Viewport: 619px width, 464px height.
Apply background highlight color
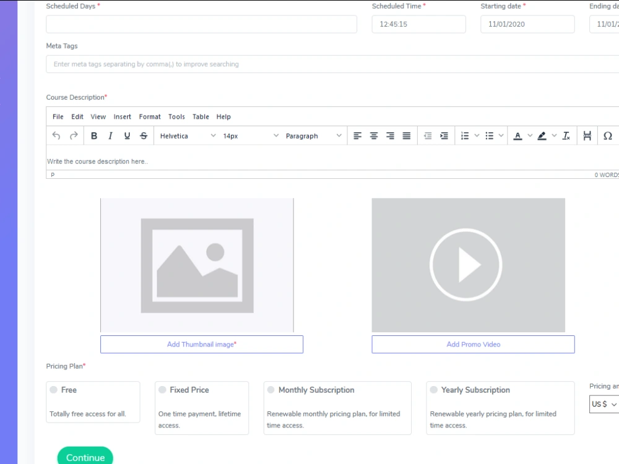[x=542, y=135]
